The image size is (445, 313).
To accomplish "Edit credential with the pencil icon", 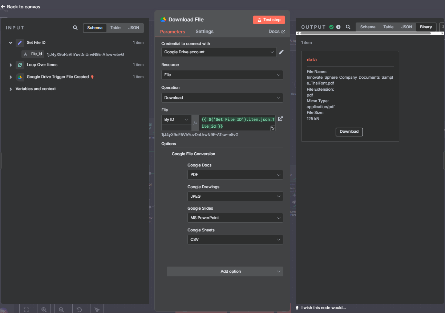I will pyautogui.click(x=281, y=52).
